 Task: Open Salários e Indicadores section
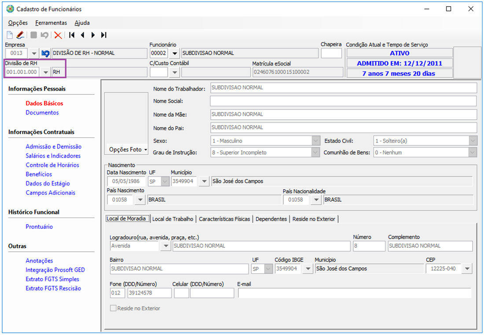tap(53, 156)
